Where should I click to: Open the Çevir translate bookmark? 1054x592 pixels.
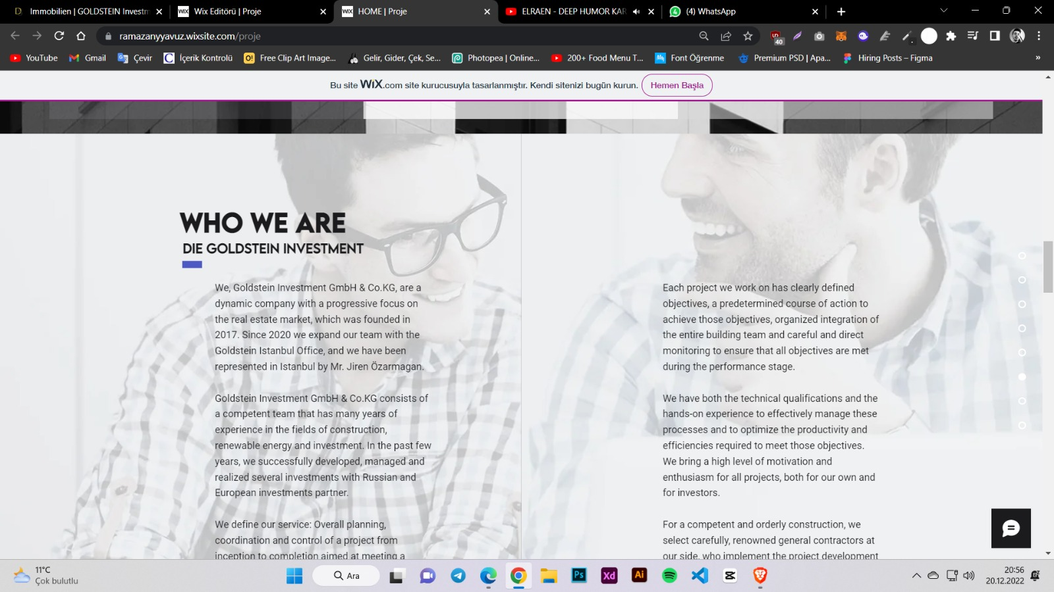(x=135, y=58)
